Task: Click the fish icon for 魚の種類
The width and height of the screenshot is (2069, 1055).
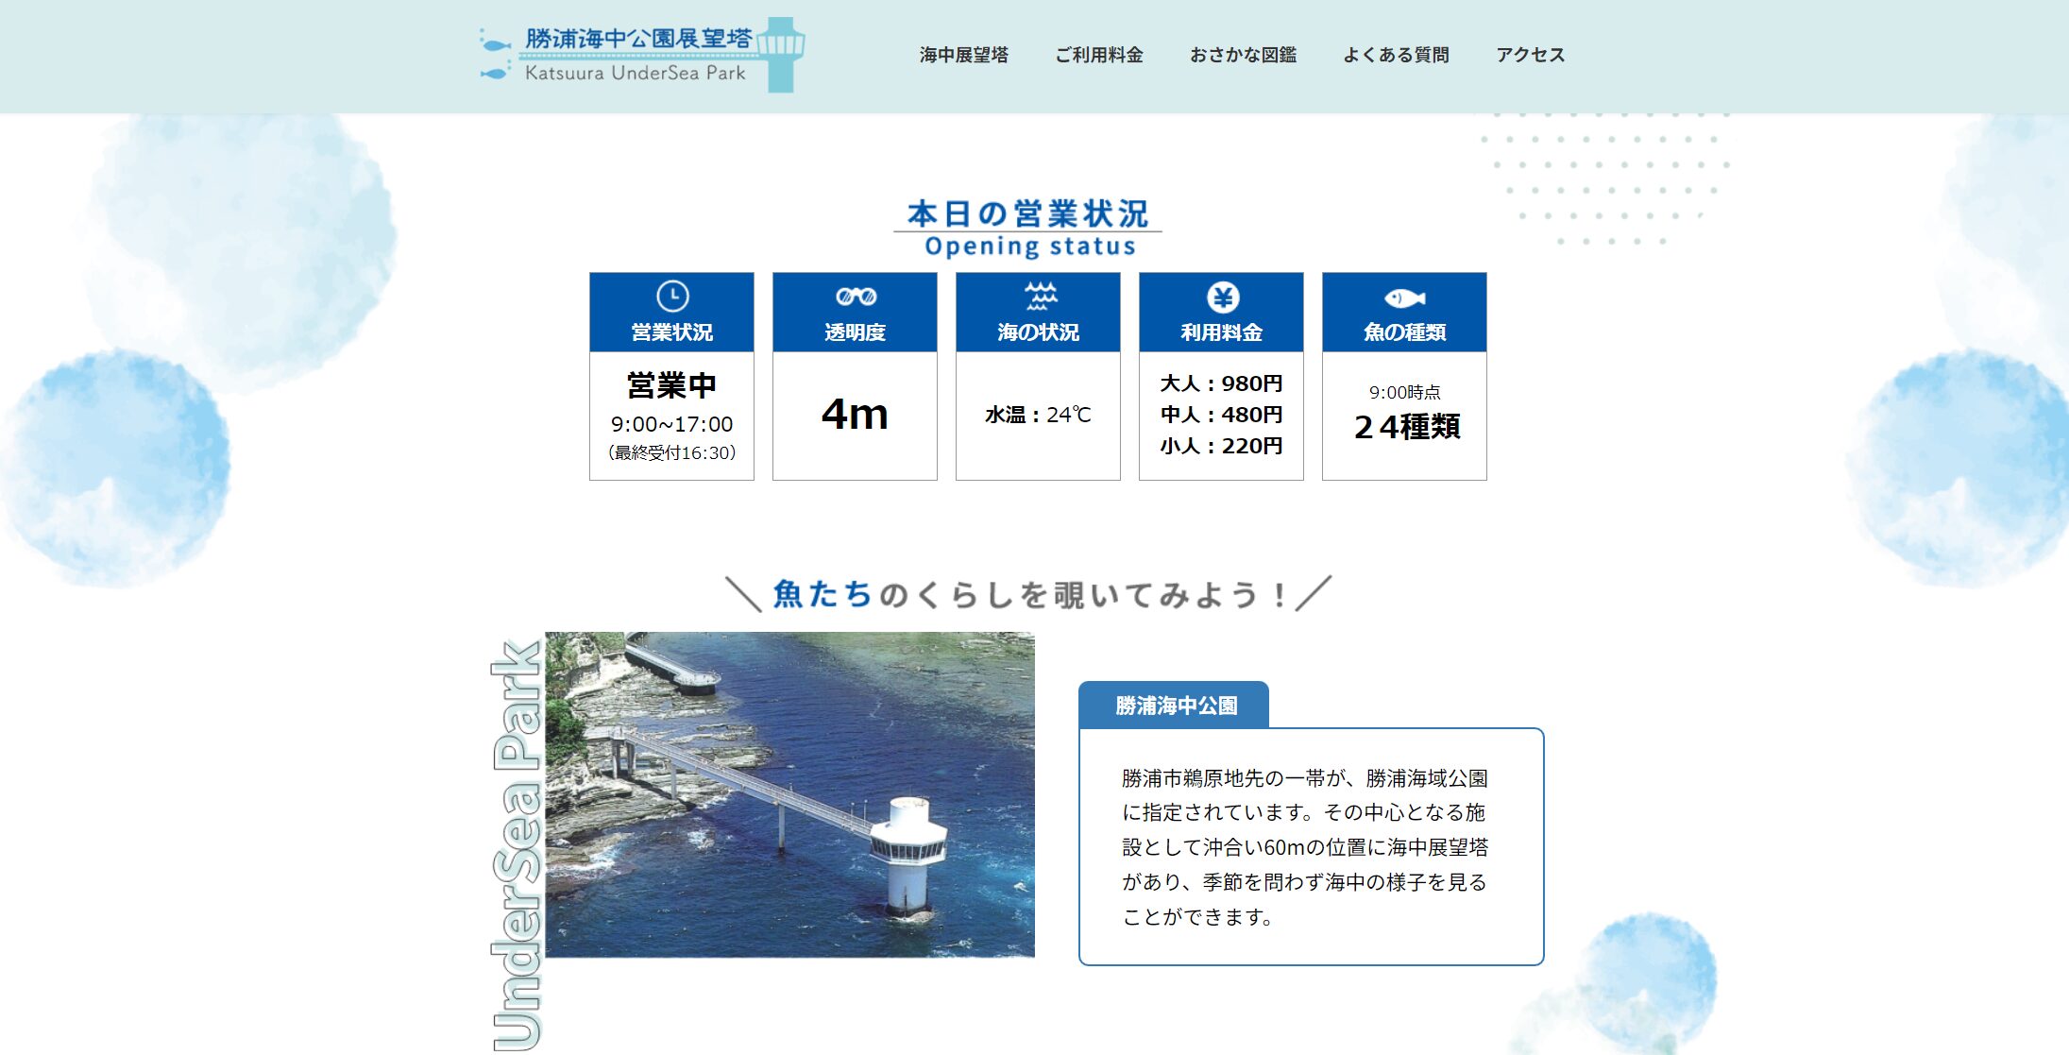Action: tap(1404, 298)
